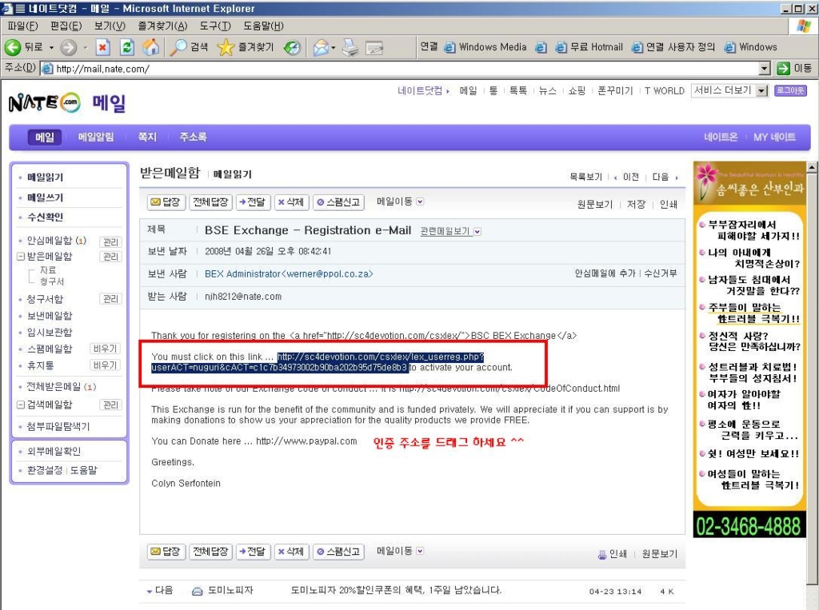
Task: Open the Windows Media links bar shortcut
Action: (485, 47)
